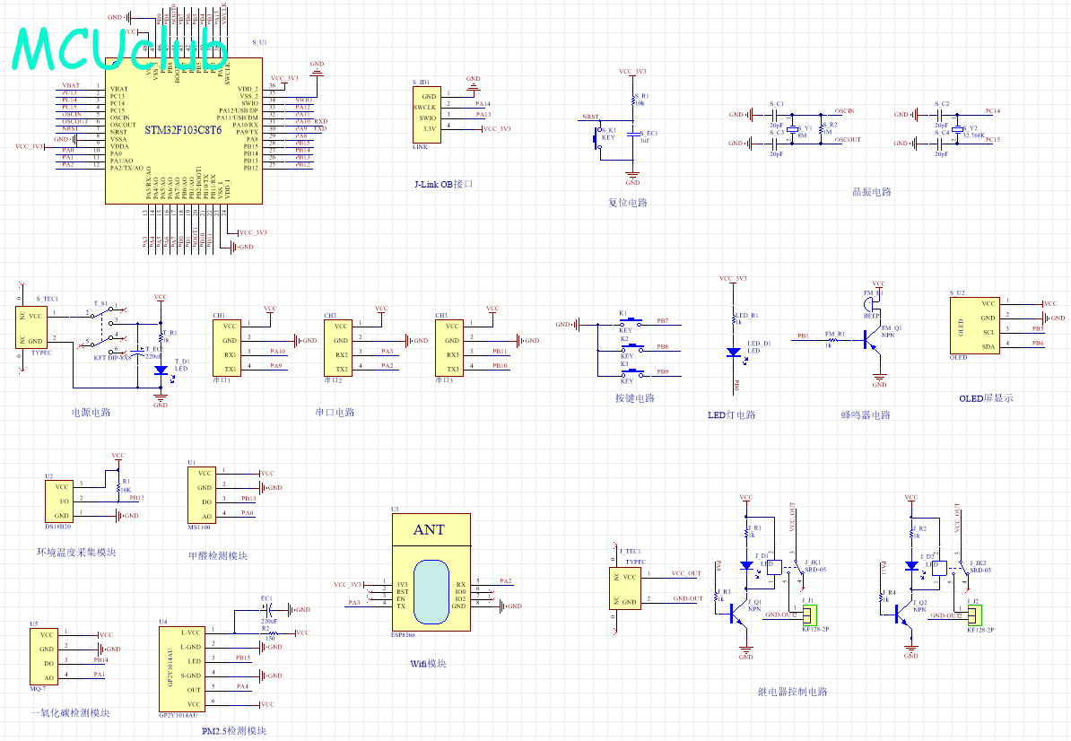Select the CH2 serial port header
The height and width of the screenshot is (741, 1071).
point(339,347)
